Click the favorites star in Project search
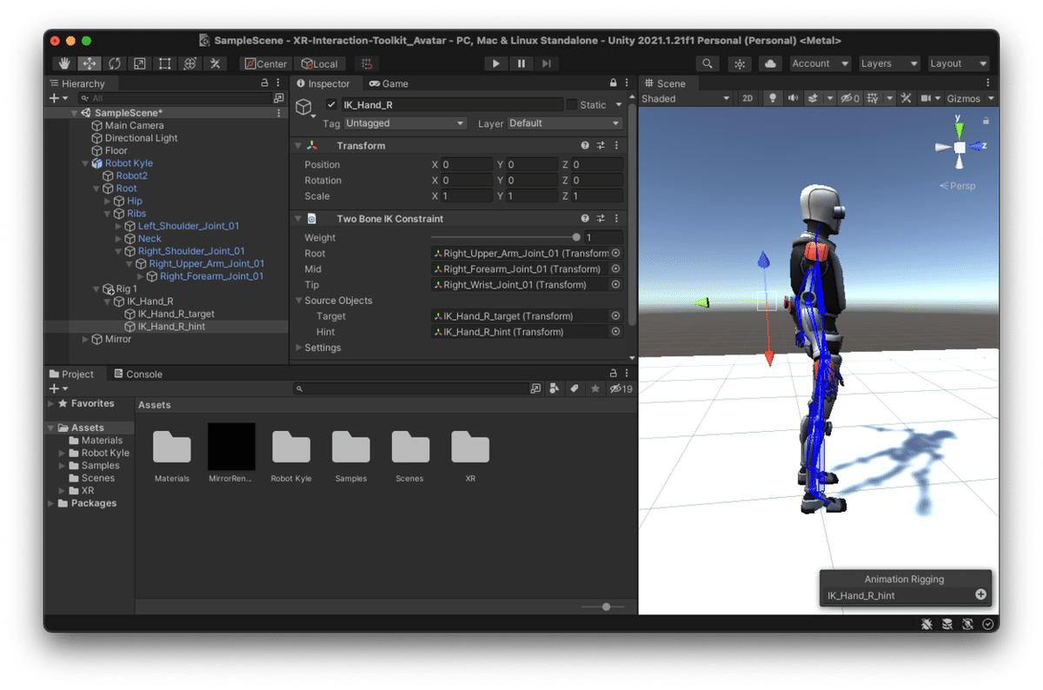This screenshot has height=690, width=1043. (595, 388)
